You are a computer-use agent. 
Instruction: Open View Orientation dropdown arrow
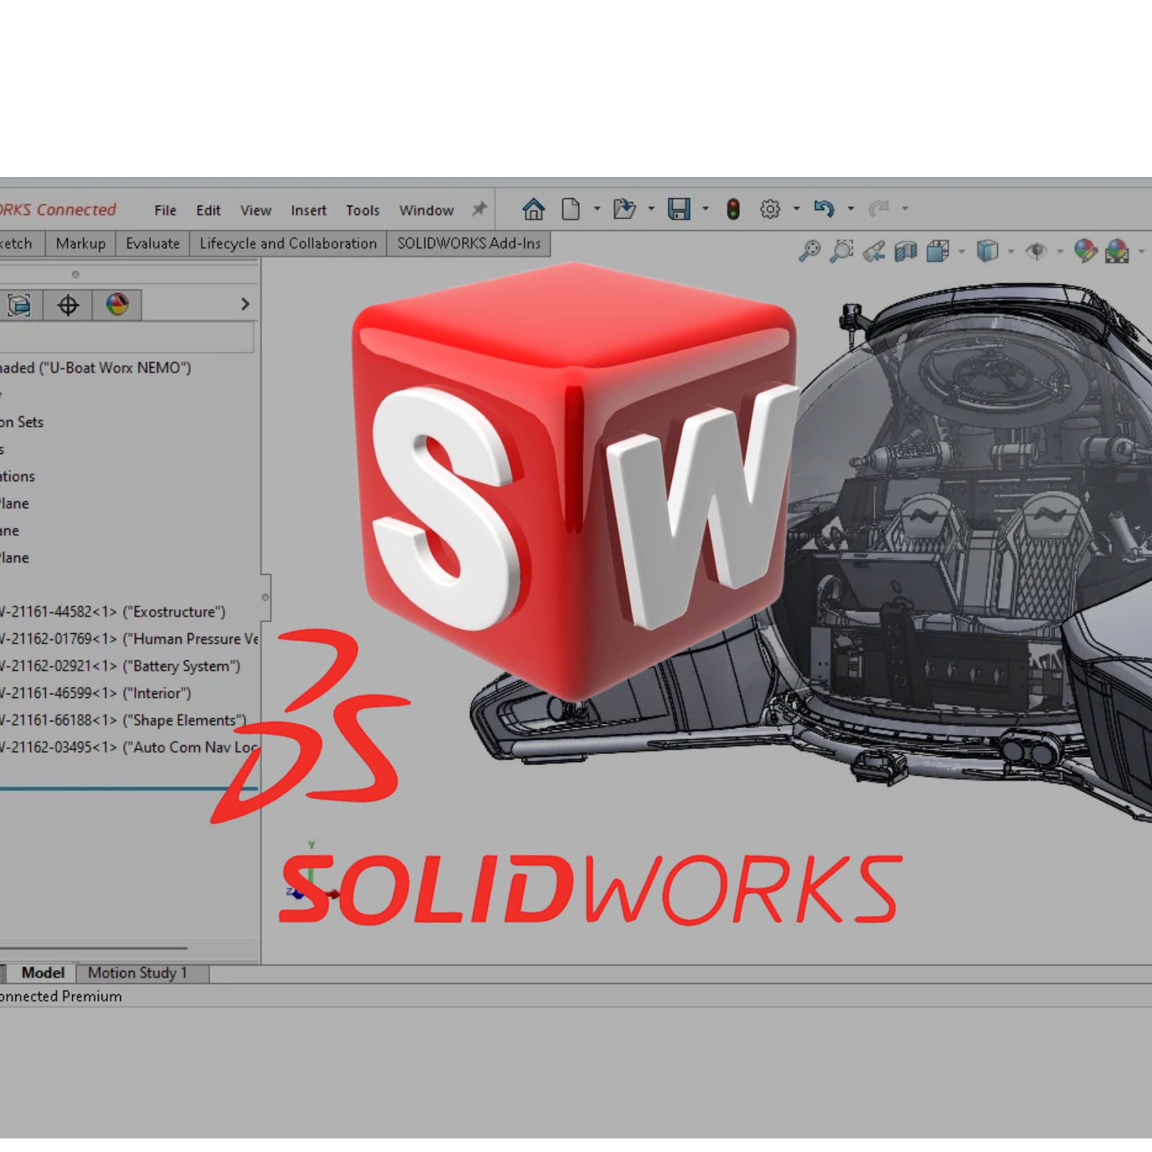click(x=962, y=252)
